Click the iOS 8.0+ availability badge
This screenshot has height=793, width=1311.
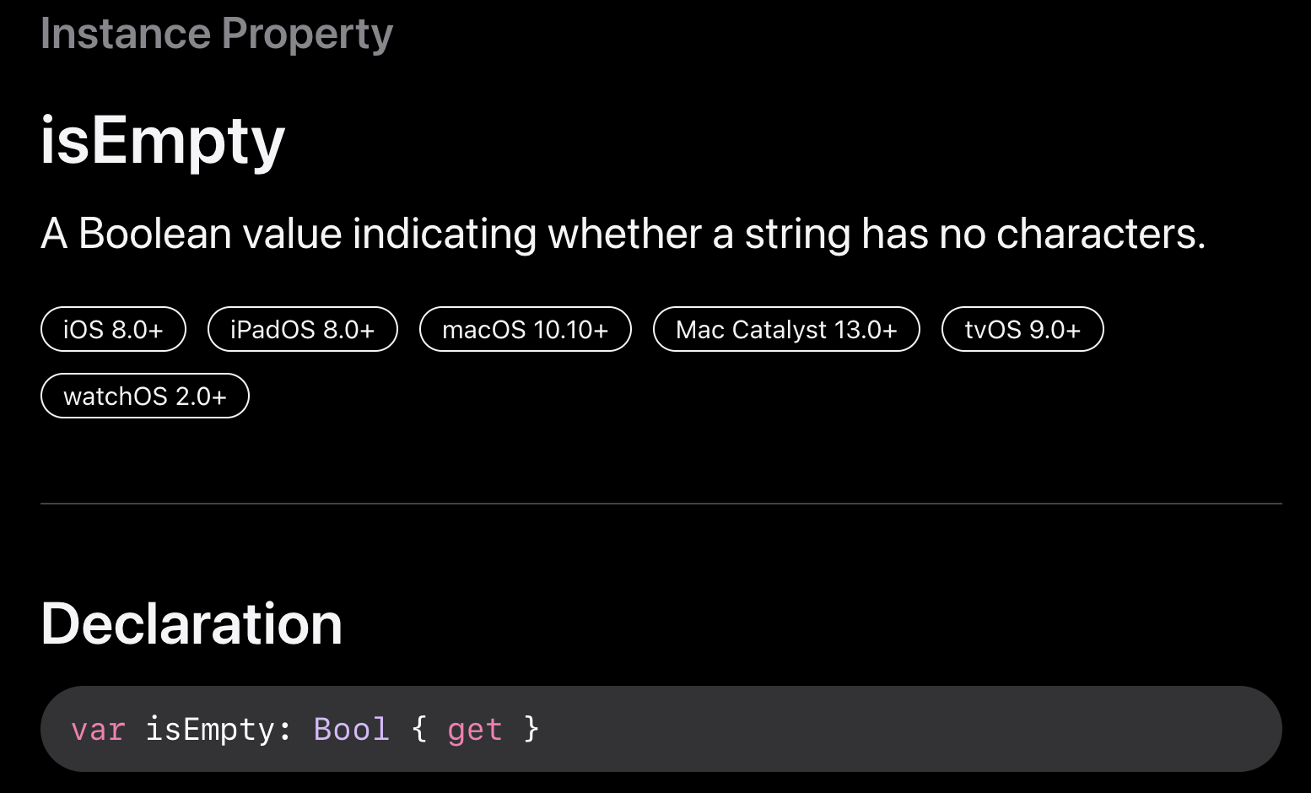point(113,329)
